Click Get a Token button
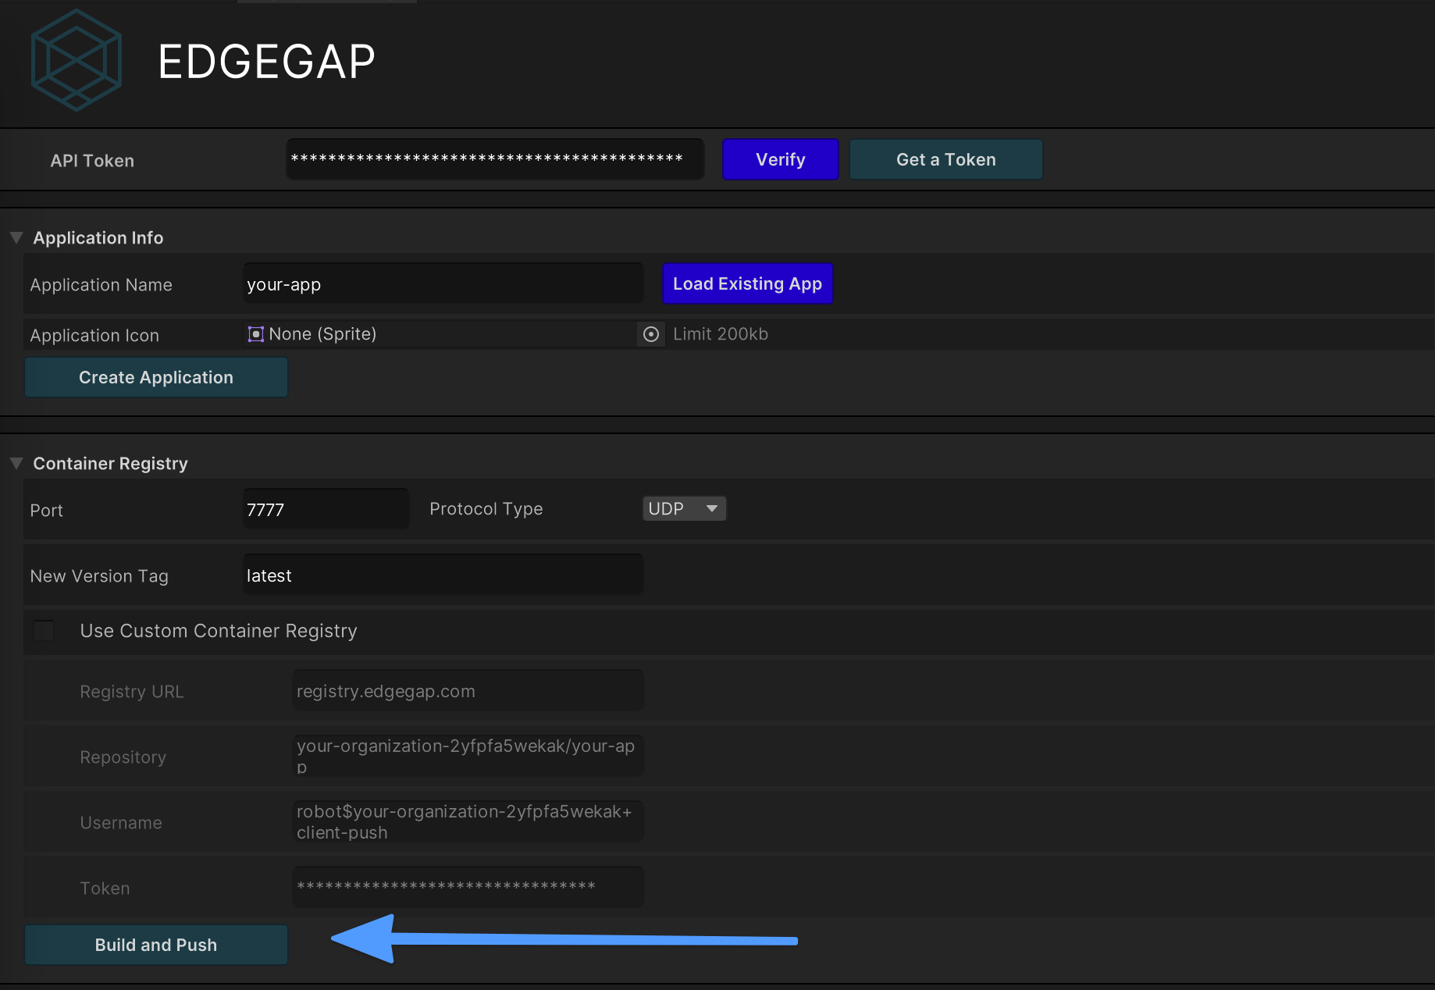The height and width of the screenshot is (990, 1435). (x=945, y=159)
